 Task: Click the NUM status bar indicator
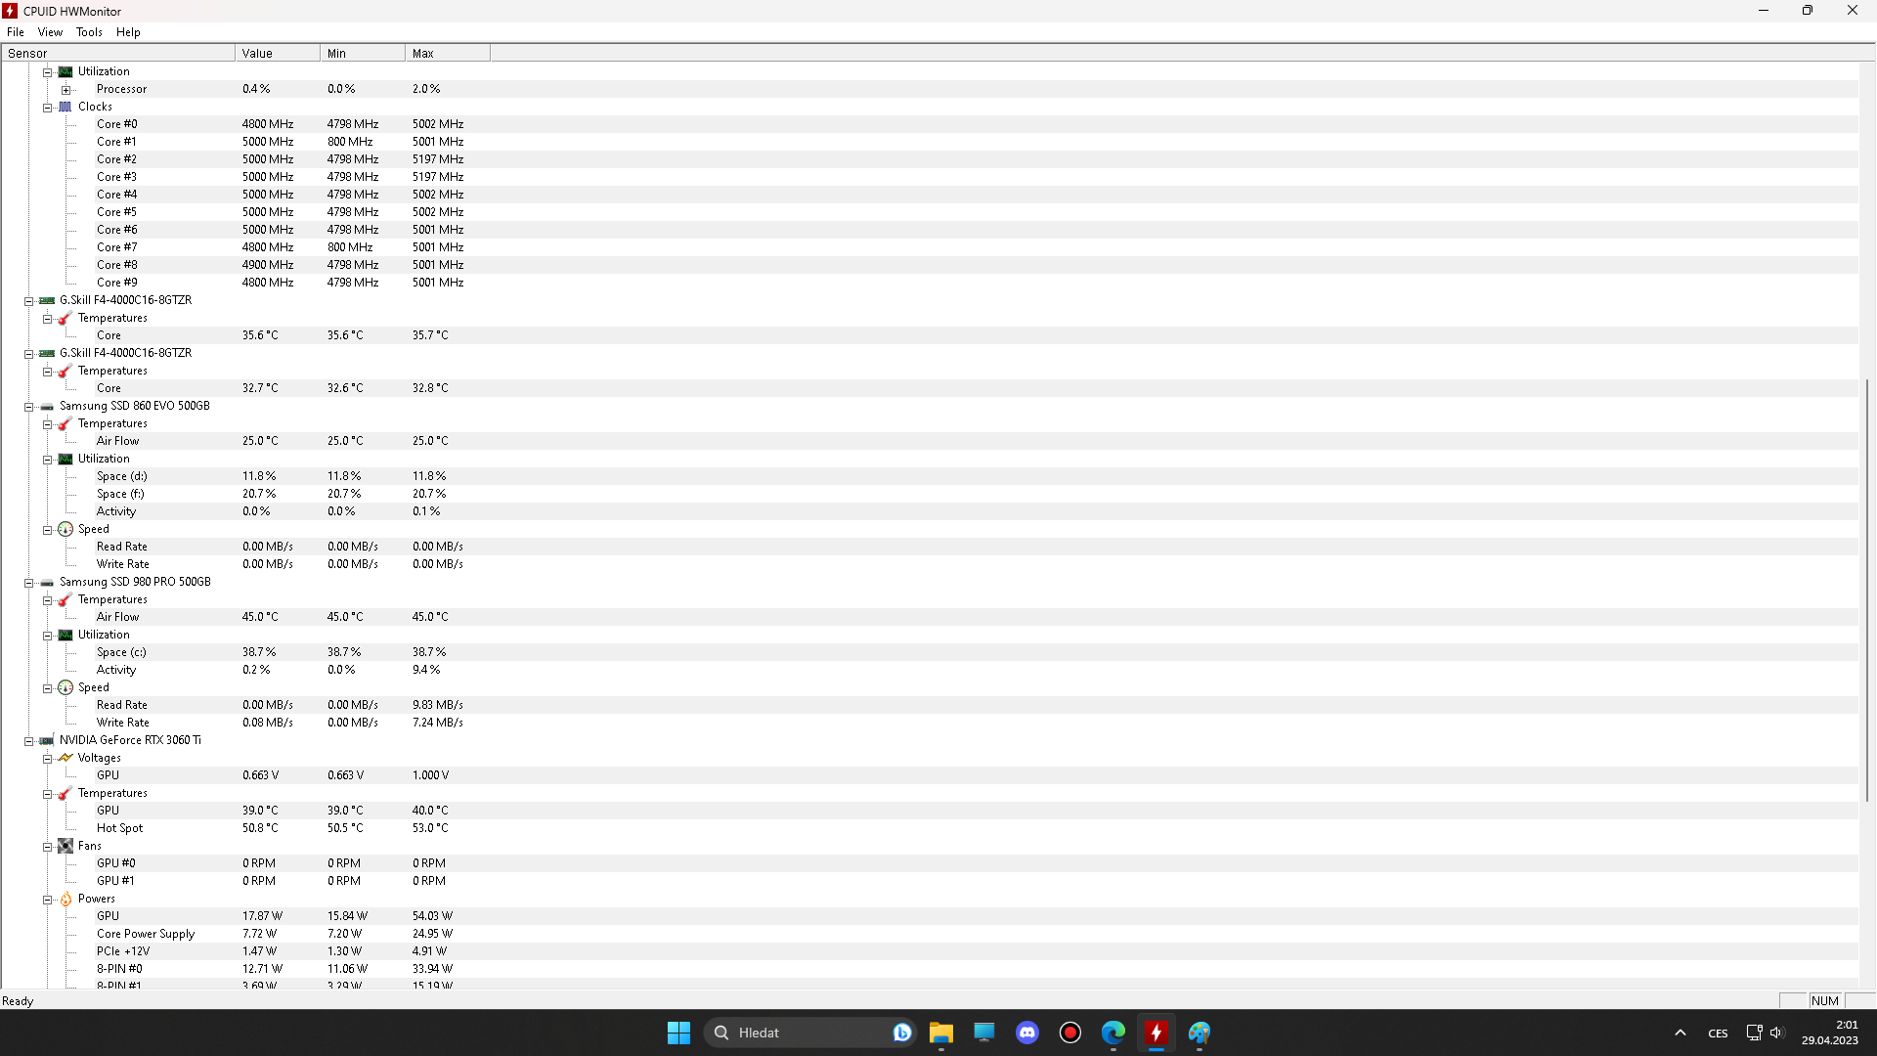tap(1824, 1001)
